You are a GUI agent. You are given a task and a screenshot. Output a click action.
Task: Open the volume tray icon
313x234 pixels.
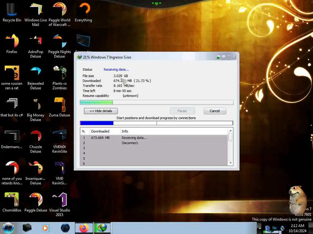click(282, 228)
